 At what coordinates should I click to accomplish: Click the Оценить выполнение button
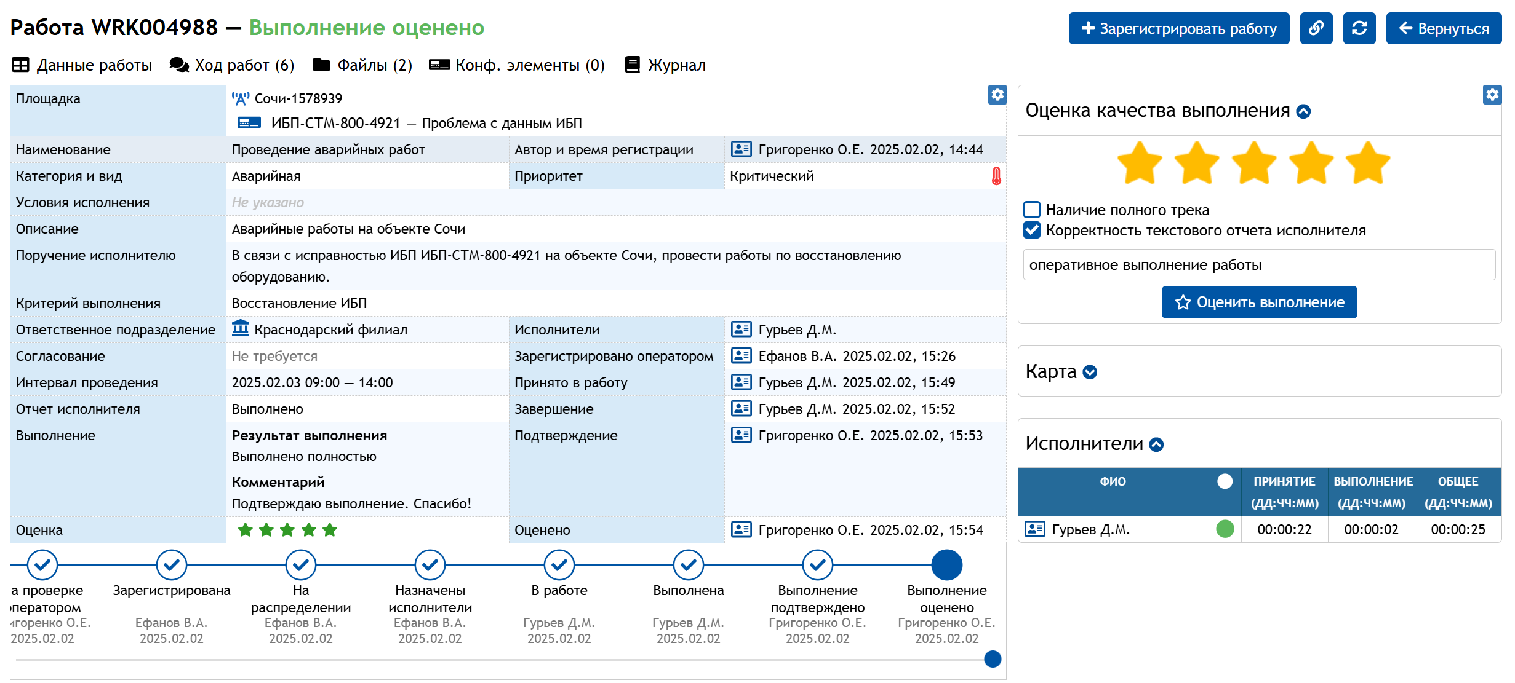(1259, 302)
